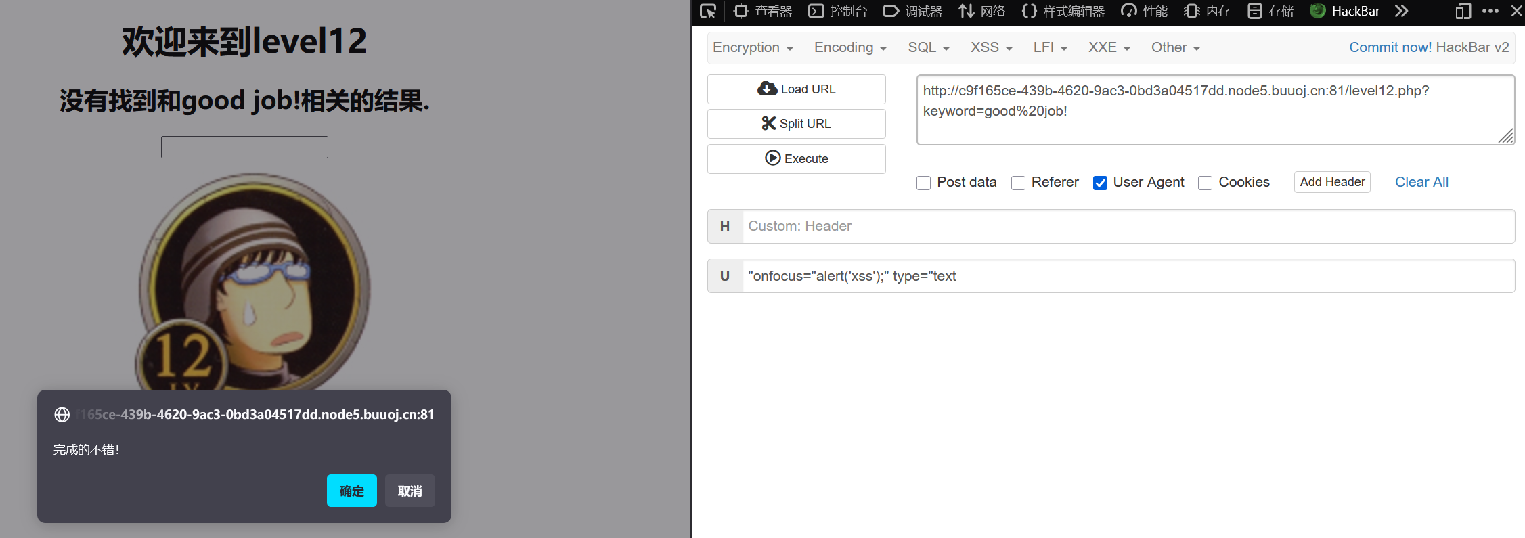The width and height of the screenshot is (1525, 538).
Task: Check the Referer checkbox
Action: [1018, 183]
